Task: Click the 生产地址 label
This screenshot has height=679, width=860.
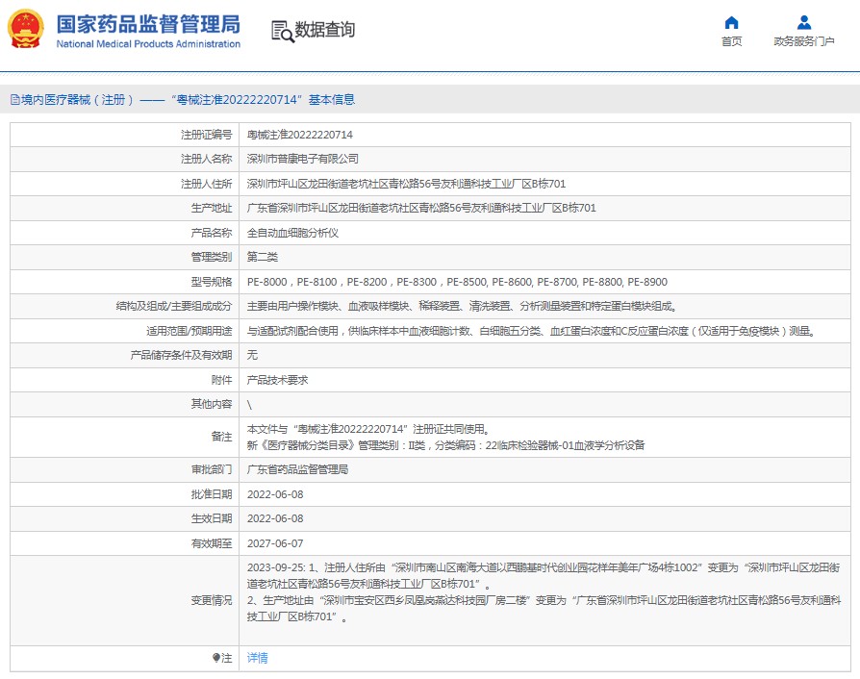Action: [212, 208]
